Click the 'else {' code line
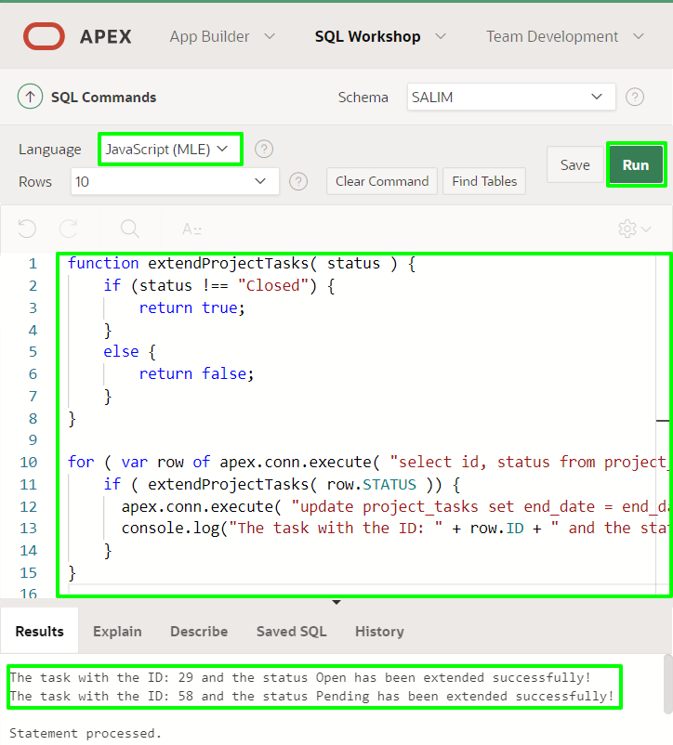Image resolution: width=673 pixels, height=745 pixels. (x=129, y=351)
